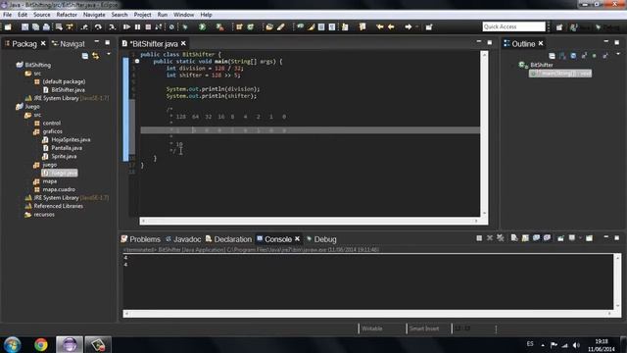
Task: Click the New file toolbar icon
Action: click(x=8, y=26)
